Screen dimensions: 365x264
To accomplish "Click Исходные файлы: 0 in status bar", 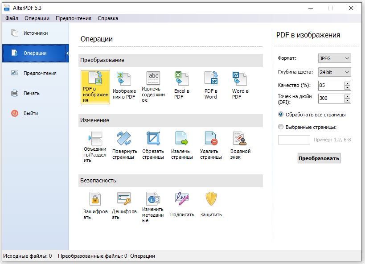I will click(28, 256).
